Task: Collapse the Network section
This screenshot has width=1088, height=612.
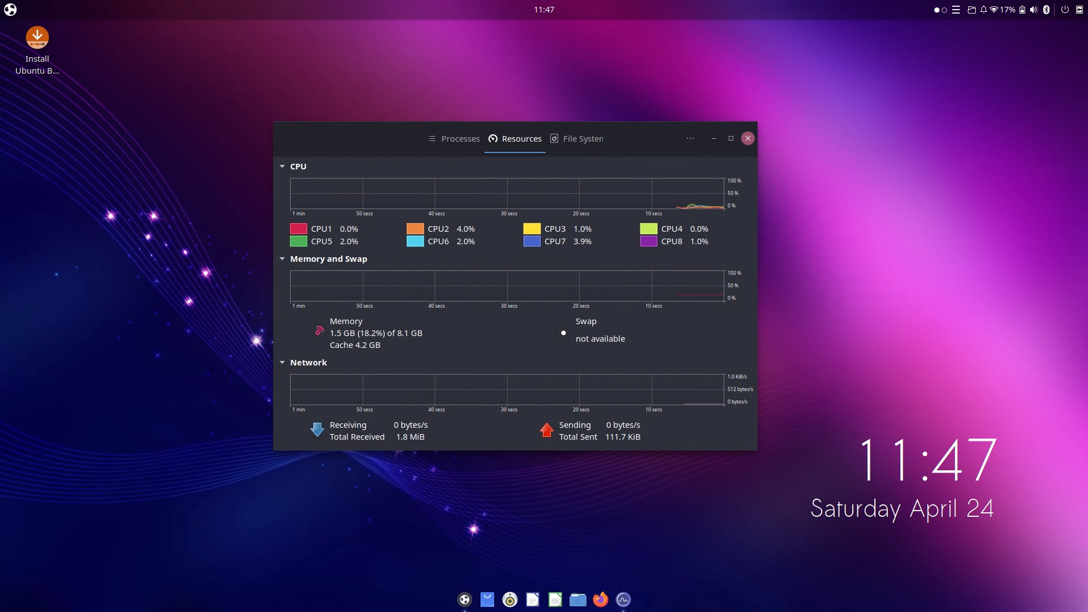Action: (282, 362)
